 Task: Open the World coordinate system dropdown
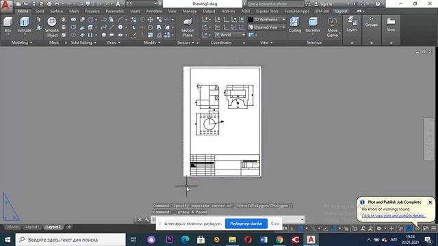point(230,35)
